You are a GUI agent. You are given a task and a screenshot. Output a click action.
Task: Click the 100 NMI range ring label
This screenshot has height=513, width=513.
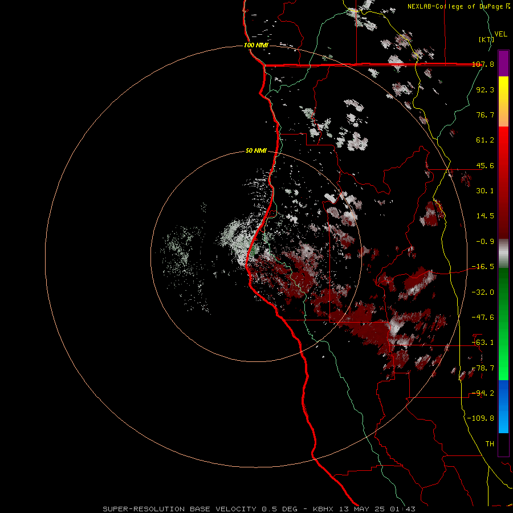(256, 45)
